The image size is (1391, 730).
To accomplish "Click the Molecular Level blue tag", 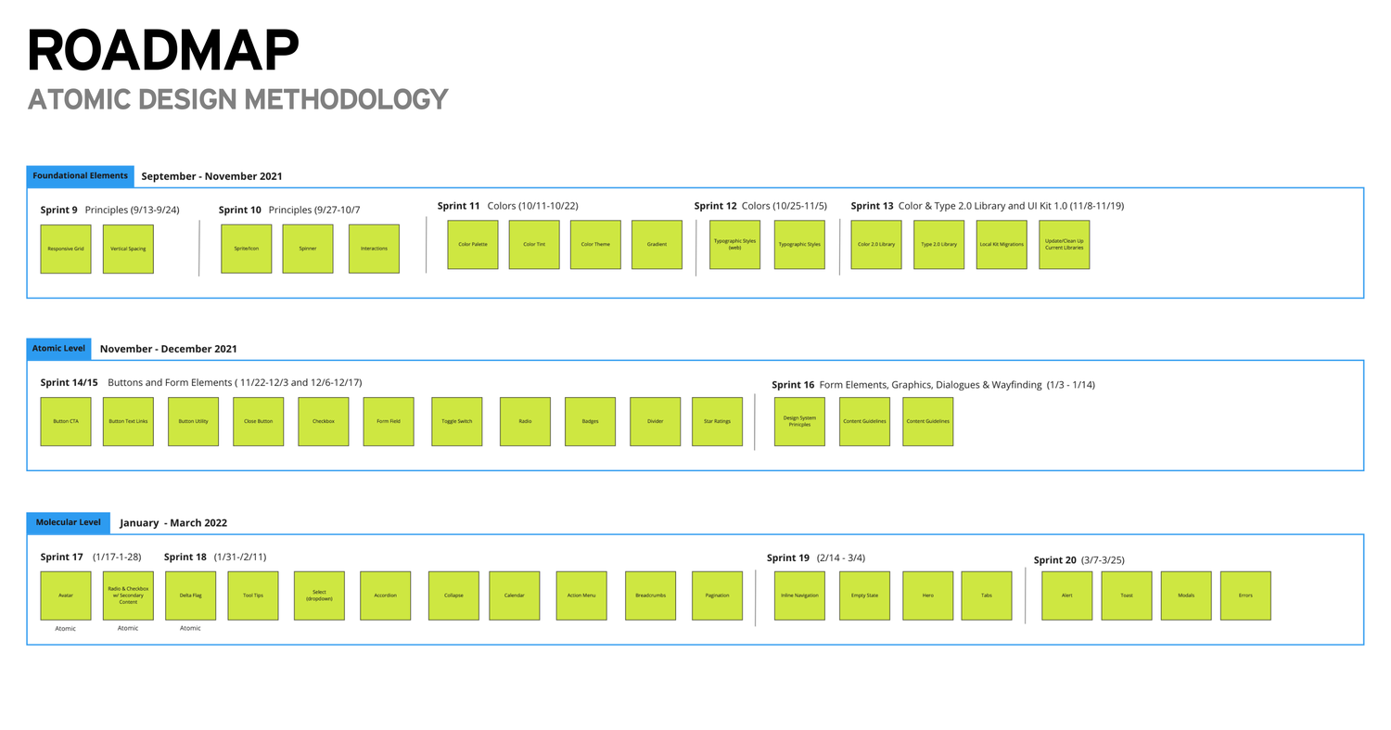I will point(69,523).
